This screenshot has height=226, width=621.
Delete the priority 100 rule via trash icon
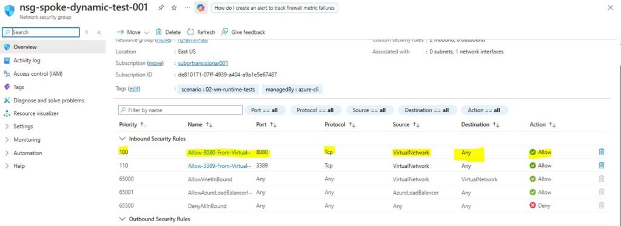(x=602, y=152)
